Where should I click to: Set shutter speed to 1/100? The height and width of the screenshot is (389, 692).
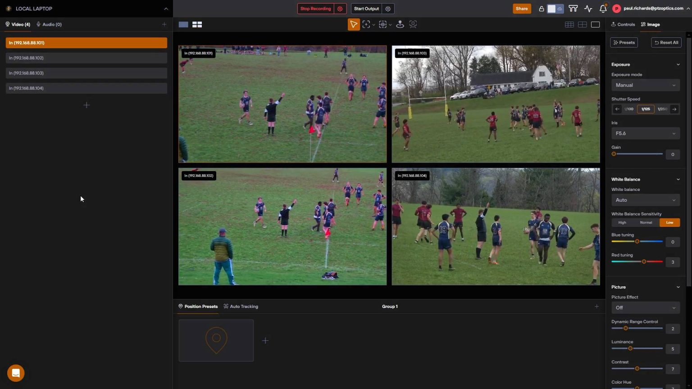[629, 109]
